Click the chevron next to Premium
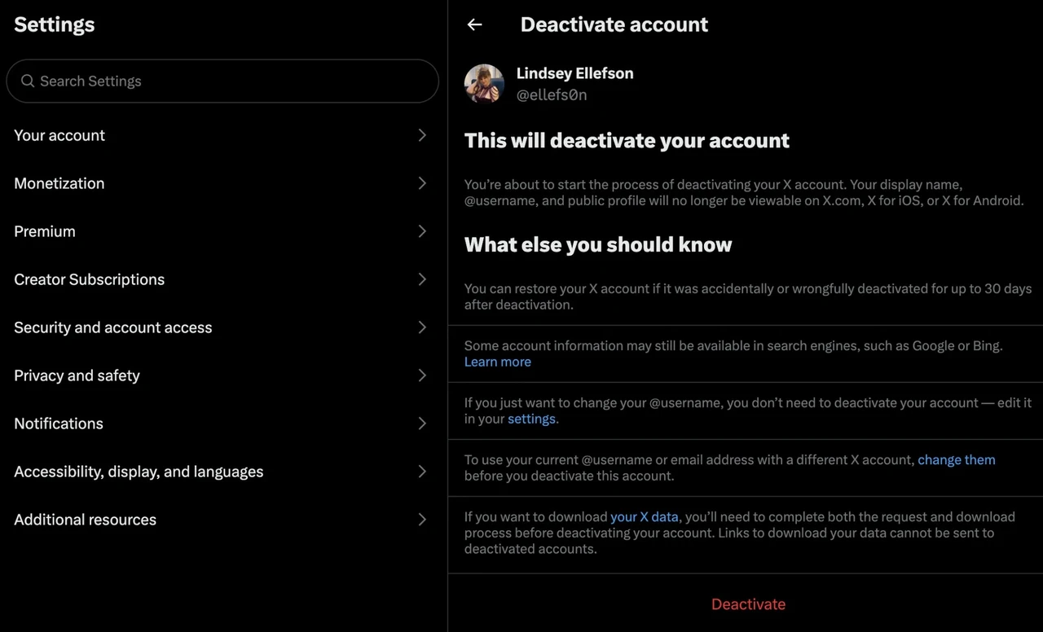Screen dimensions: 1043x632 pyautogui.click(x=422, y=231)
